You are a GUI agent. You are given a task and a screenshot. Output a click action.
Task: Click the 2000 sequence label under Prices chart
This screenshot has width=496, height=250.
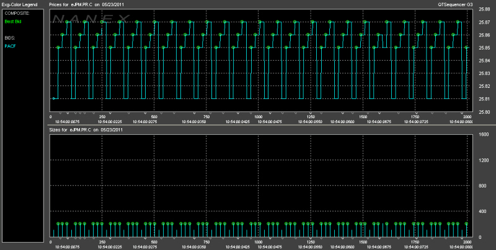tap(467, 117)
